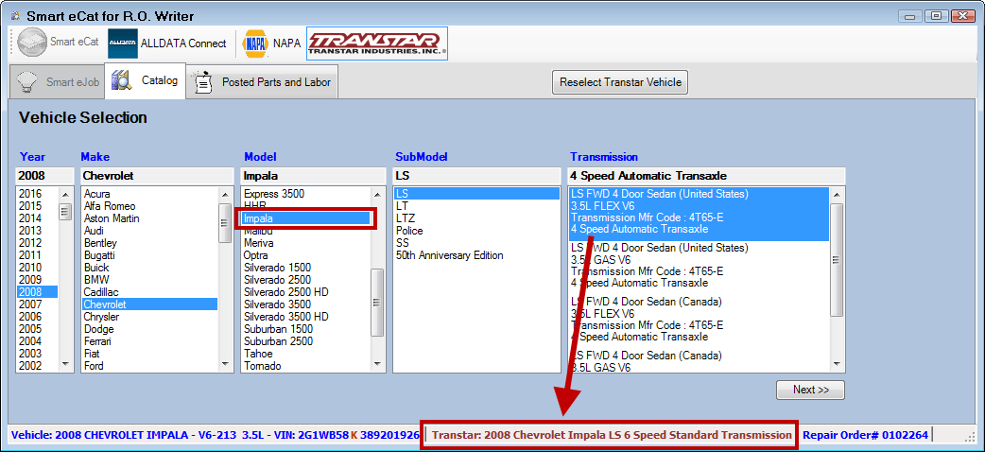Image resolution: width=985 pixels, height=452 pixels.
Task: Select Silverado 1500 in the Model list
Action: coord(276,268)
